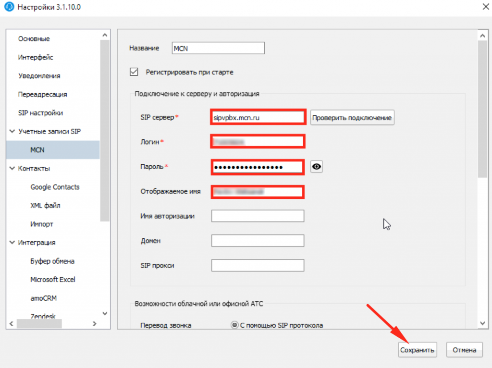Screen dimensions: 492x368
Task: Click the app logo icon in title bar
Action: (x=9, y=8)
